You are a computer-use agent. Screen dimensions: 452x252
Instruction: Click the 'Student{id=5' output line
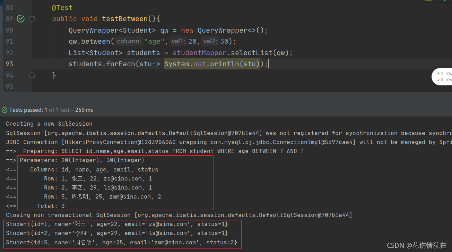click(x=122, y=242)
